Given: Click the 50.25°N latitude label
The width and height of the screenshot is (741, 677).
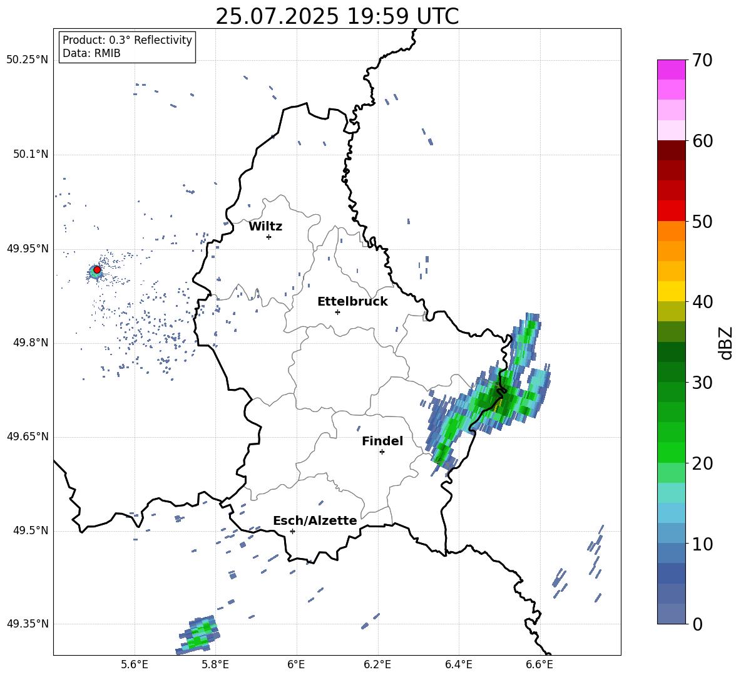Looking at the screenshot, I should click(x=28, y=60).
